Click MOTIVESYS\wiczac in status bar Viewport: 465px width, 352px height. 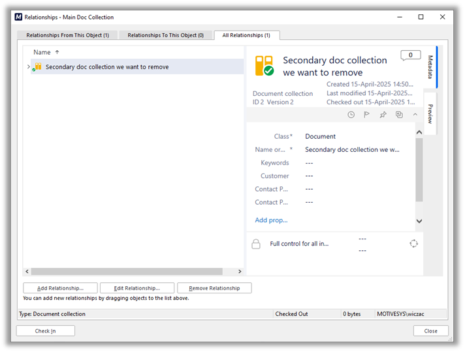click(x=400, y=314)
